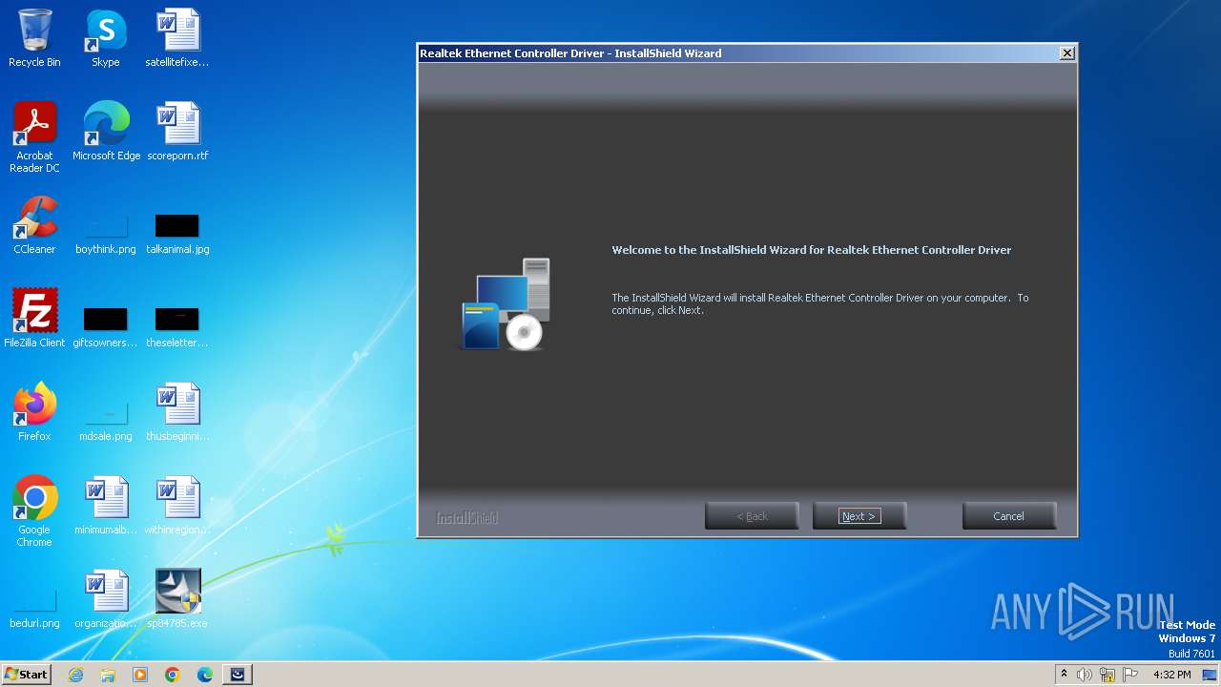Select the sp84785.exe installer icon
The width and height of the screenshot is (1221, 687).
pos(177,599)
